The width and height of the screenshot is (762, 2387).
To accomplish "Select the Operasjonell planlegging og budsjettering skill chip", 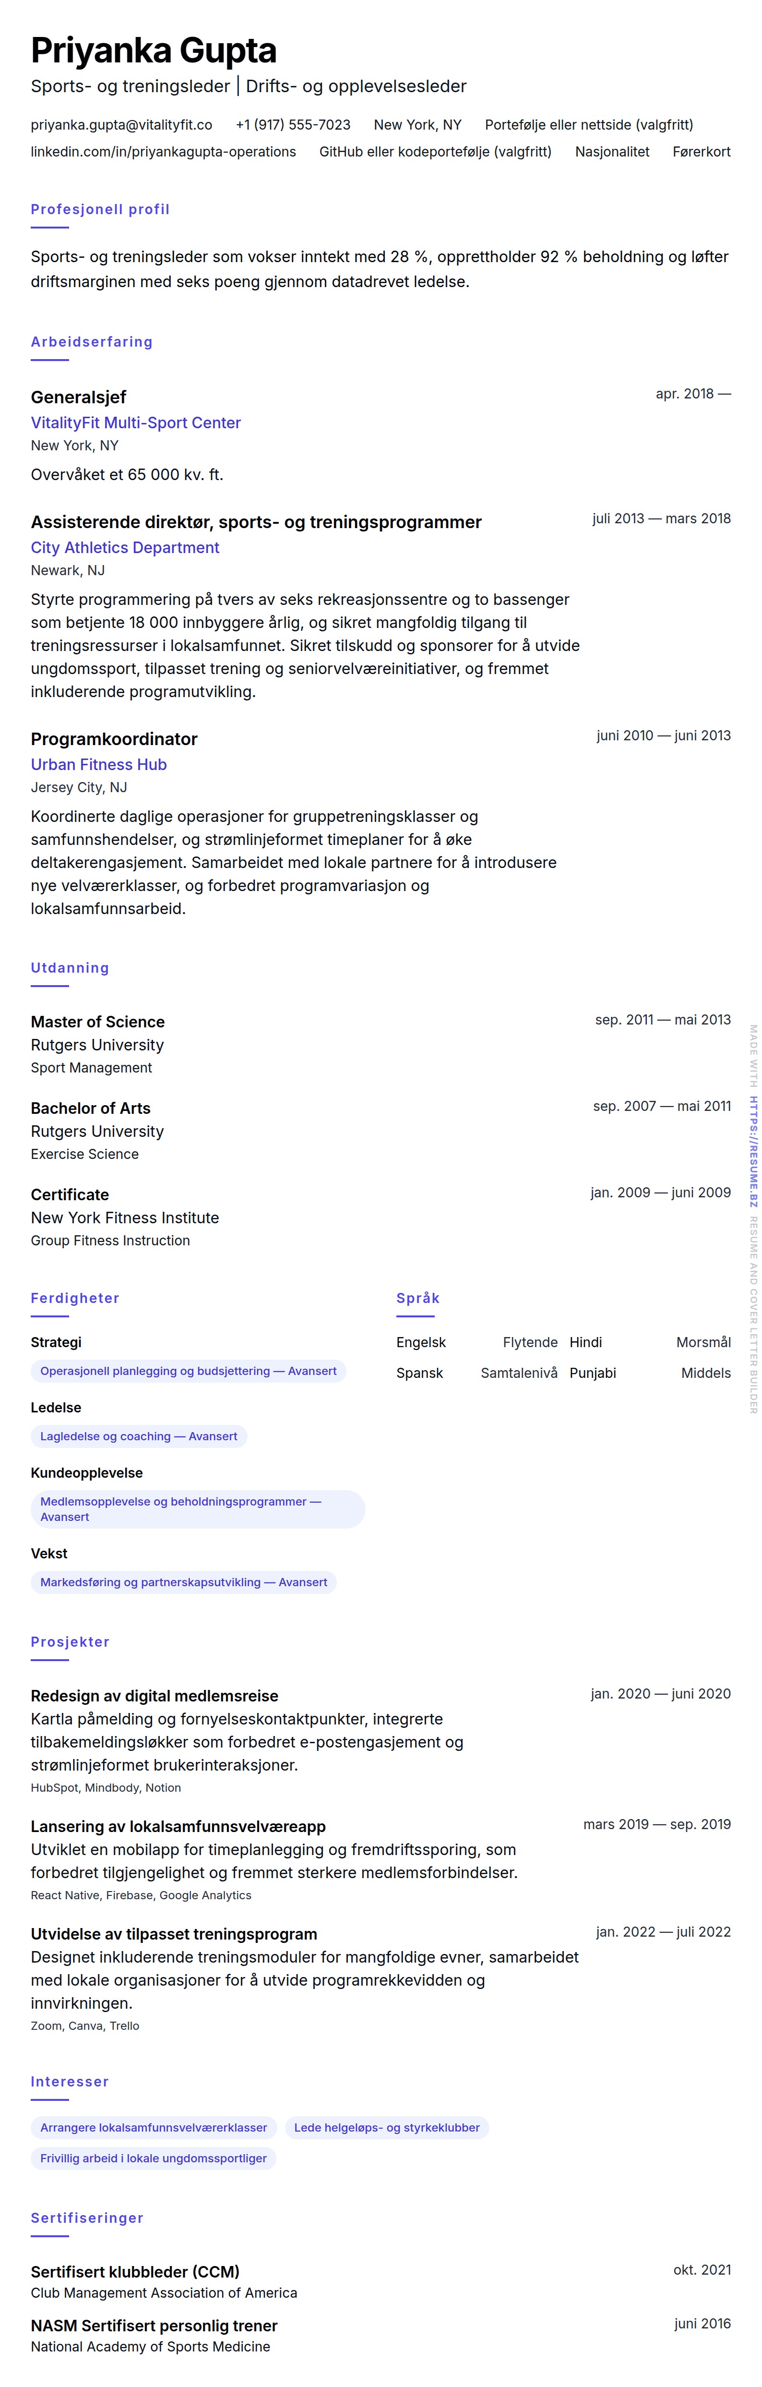I will [188, 1372].
